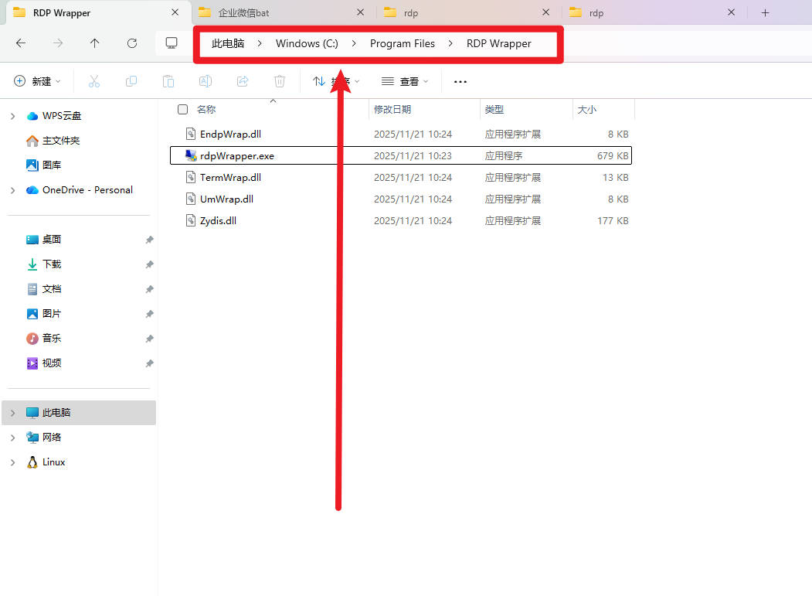This screenshot has height=596, width=812.
Task: Select the UmWrap.dll file
Action: 401,199
